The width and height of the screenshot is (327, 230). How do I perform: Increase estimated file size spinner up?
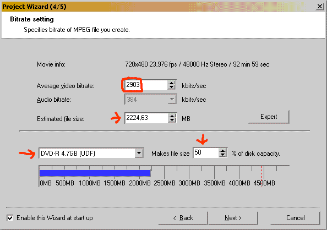tap(172, 116)
